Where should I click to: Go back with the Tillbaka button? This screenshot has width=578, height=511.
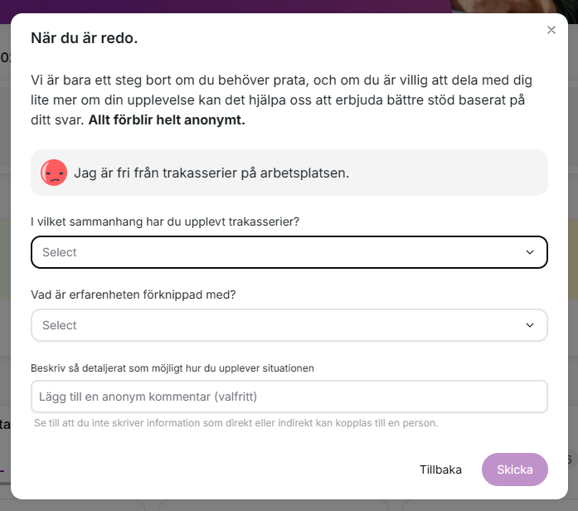click(440, 470)
